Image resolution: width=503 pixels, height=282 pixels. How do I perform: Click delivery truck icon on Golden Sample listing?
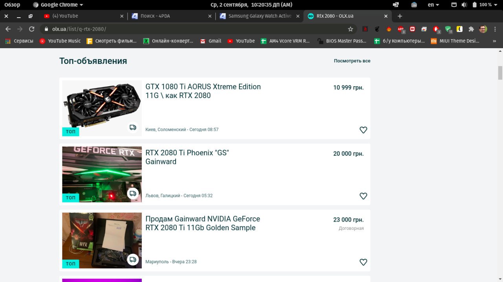pos(133,259)
